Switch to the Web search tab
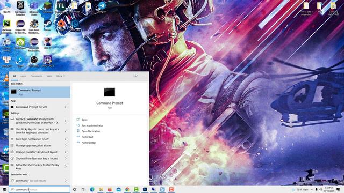 49,76
